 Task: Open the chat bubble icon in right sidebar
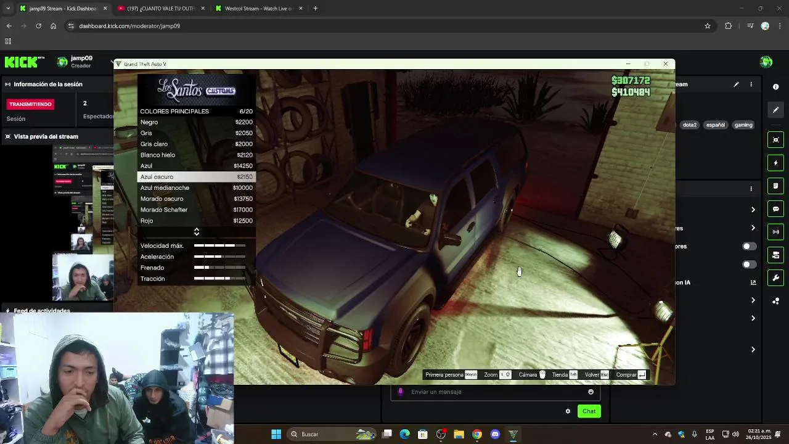[775, 209]
